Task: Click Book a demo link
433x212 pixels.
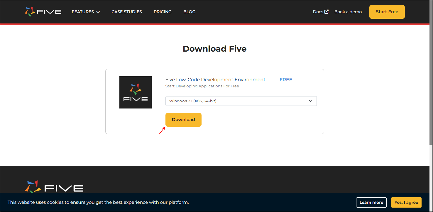Action: point(348,12)
